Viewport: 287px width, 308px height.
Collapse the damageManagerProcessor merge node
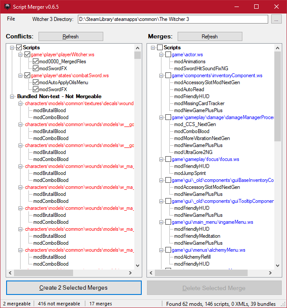161,117
